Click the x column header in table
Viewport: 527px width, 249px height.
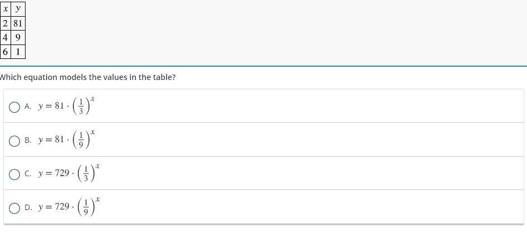[6, 9]
